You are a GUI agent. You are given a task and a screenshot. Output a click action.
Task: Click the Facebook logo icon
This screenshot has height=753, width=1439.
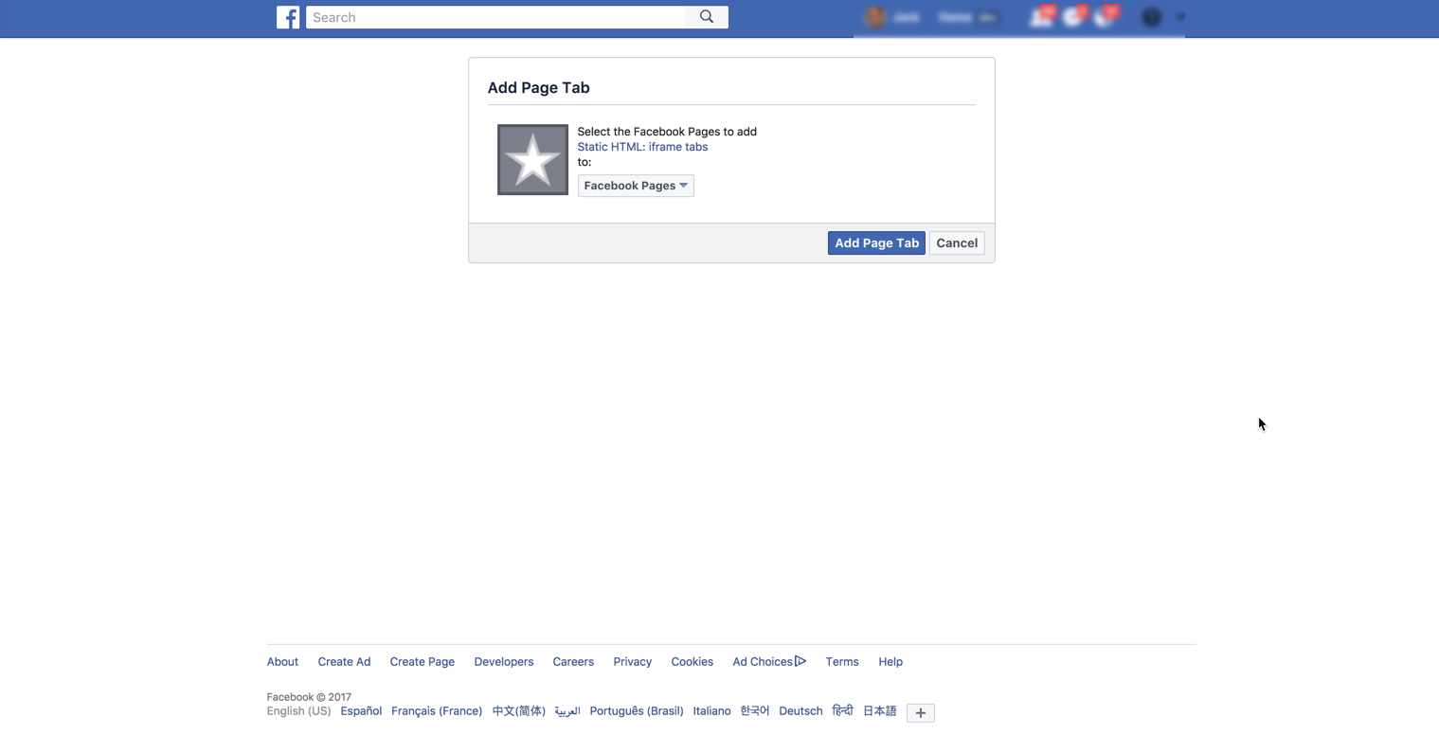click(288, 17)
